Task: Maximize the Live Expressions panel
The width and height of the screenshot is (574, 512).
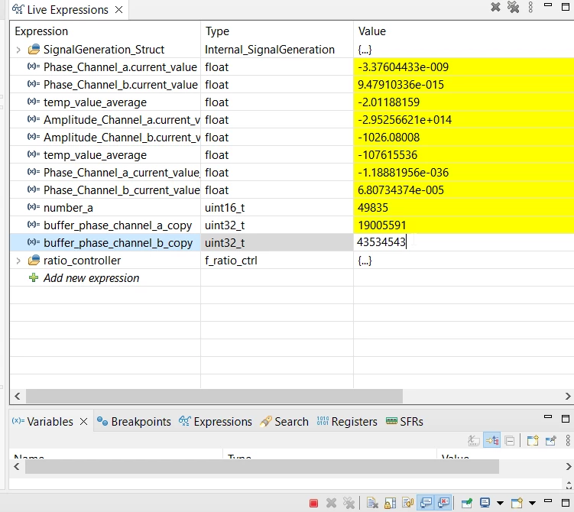Action: (x=566, y=7)
